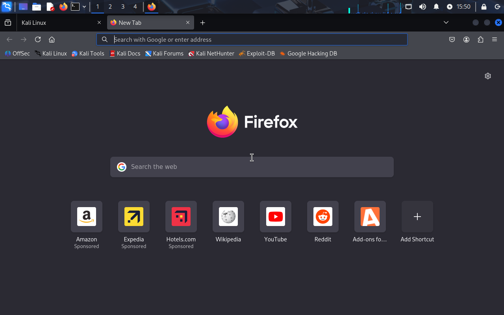Click the display settings tray icon
504x315 pixels.
point(409,7)
